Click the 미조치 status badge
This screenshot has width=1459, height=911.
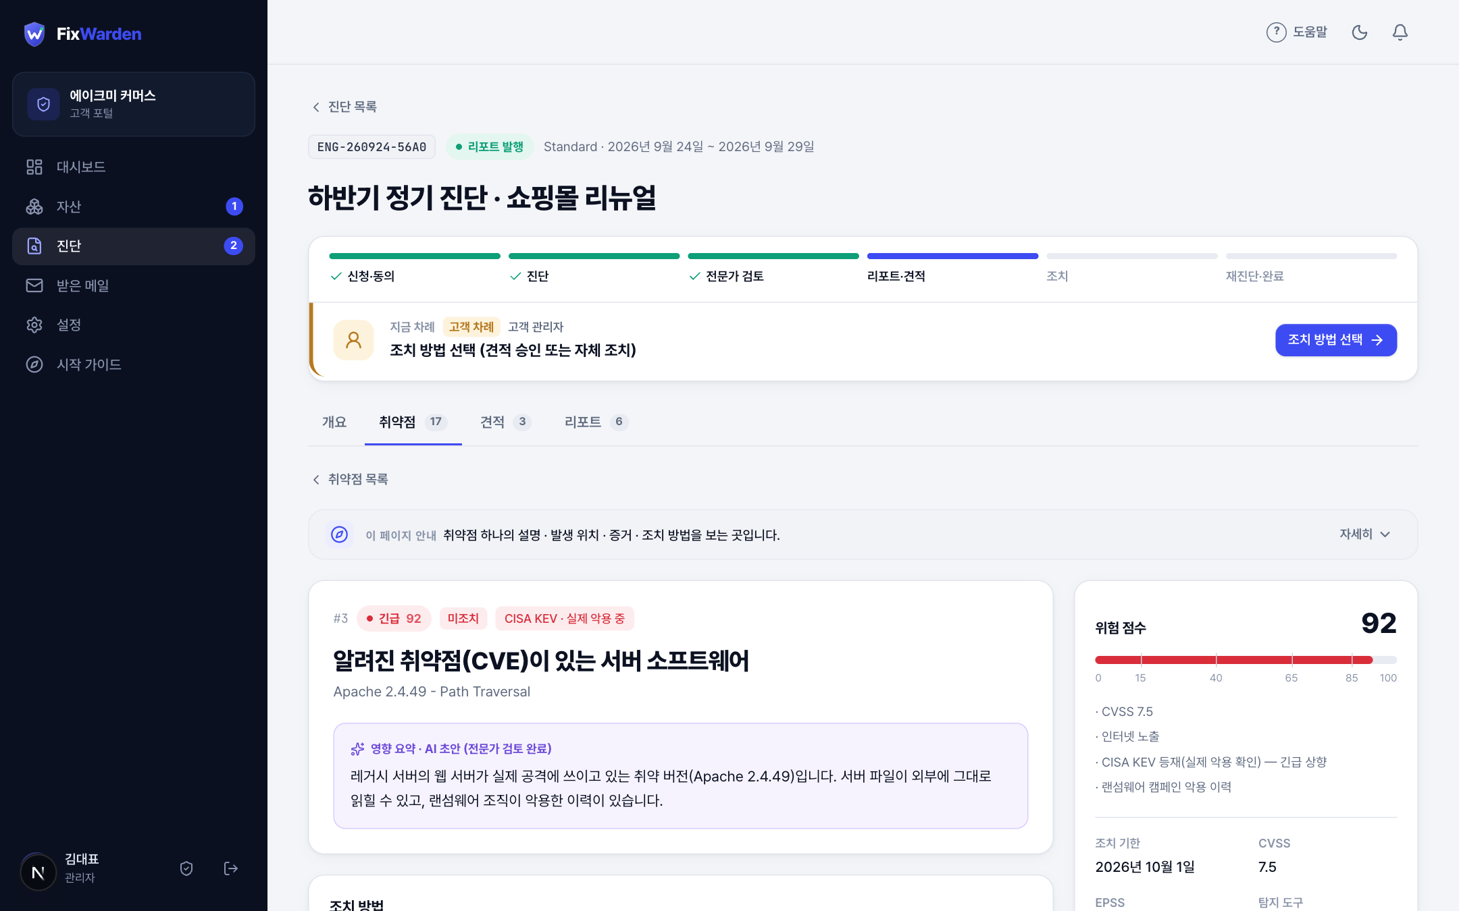tap(463, 618)
